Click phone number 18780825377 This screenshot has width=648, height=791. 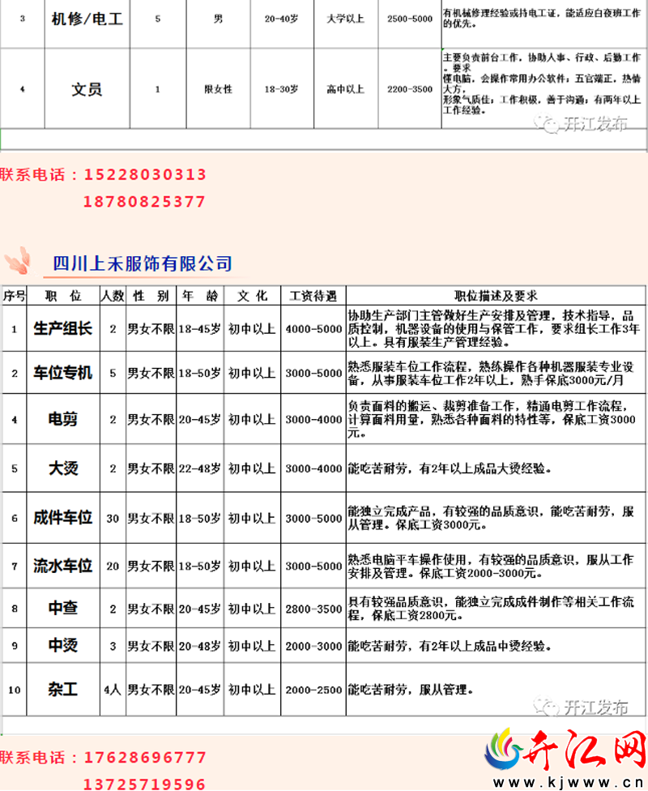144,202
